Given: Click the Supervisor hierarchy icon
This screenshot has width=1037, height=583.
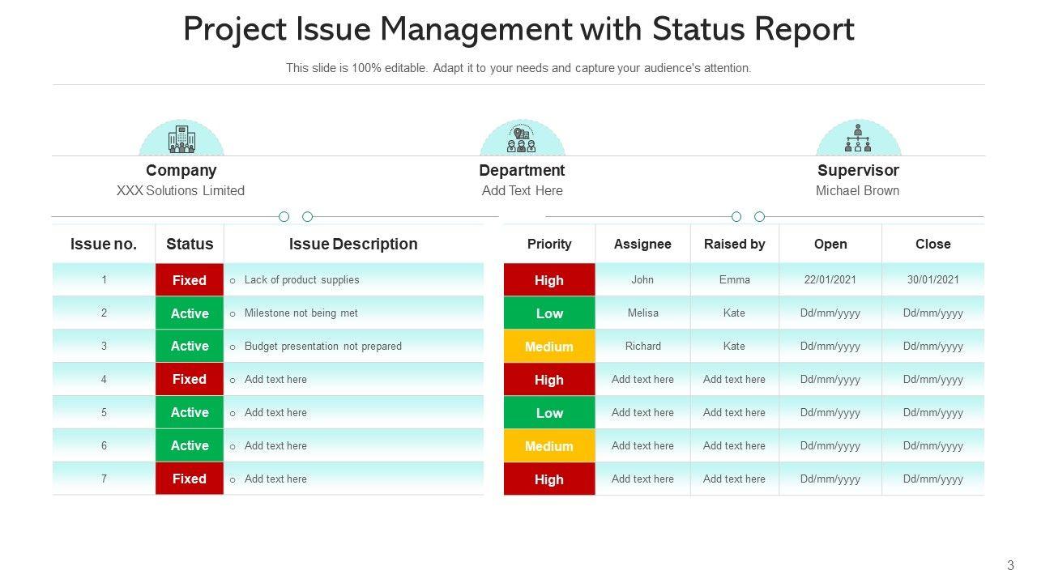Looking at the screenshot, I should coord(858,138).
